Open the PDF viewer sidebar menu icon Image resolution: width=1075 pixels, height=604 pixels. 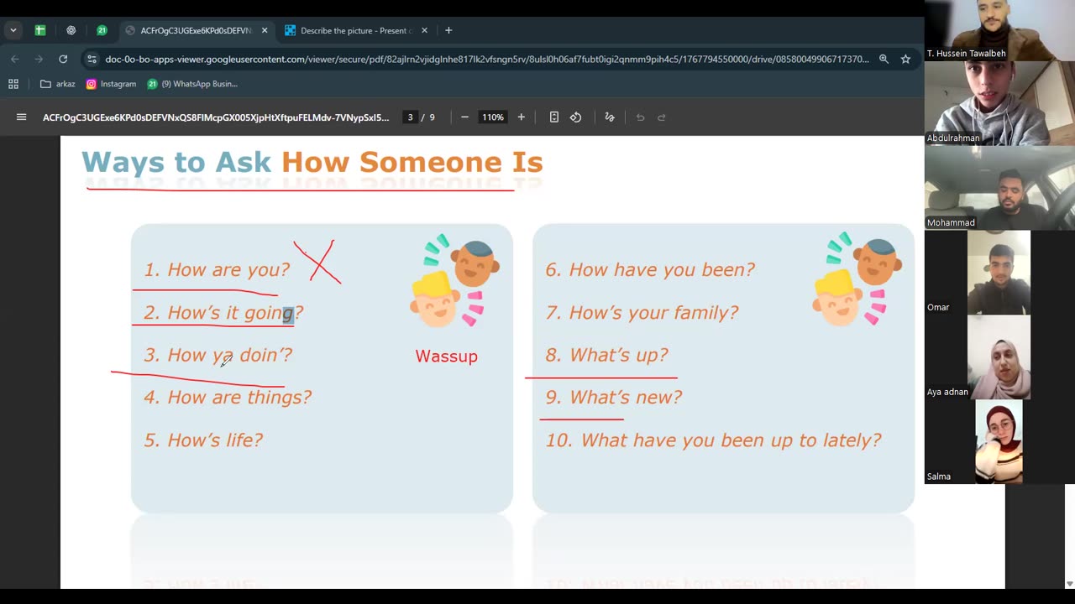pyautogui.click(x=21, y=117)
